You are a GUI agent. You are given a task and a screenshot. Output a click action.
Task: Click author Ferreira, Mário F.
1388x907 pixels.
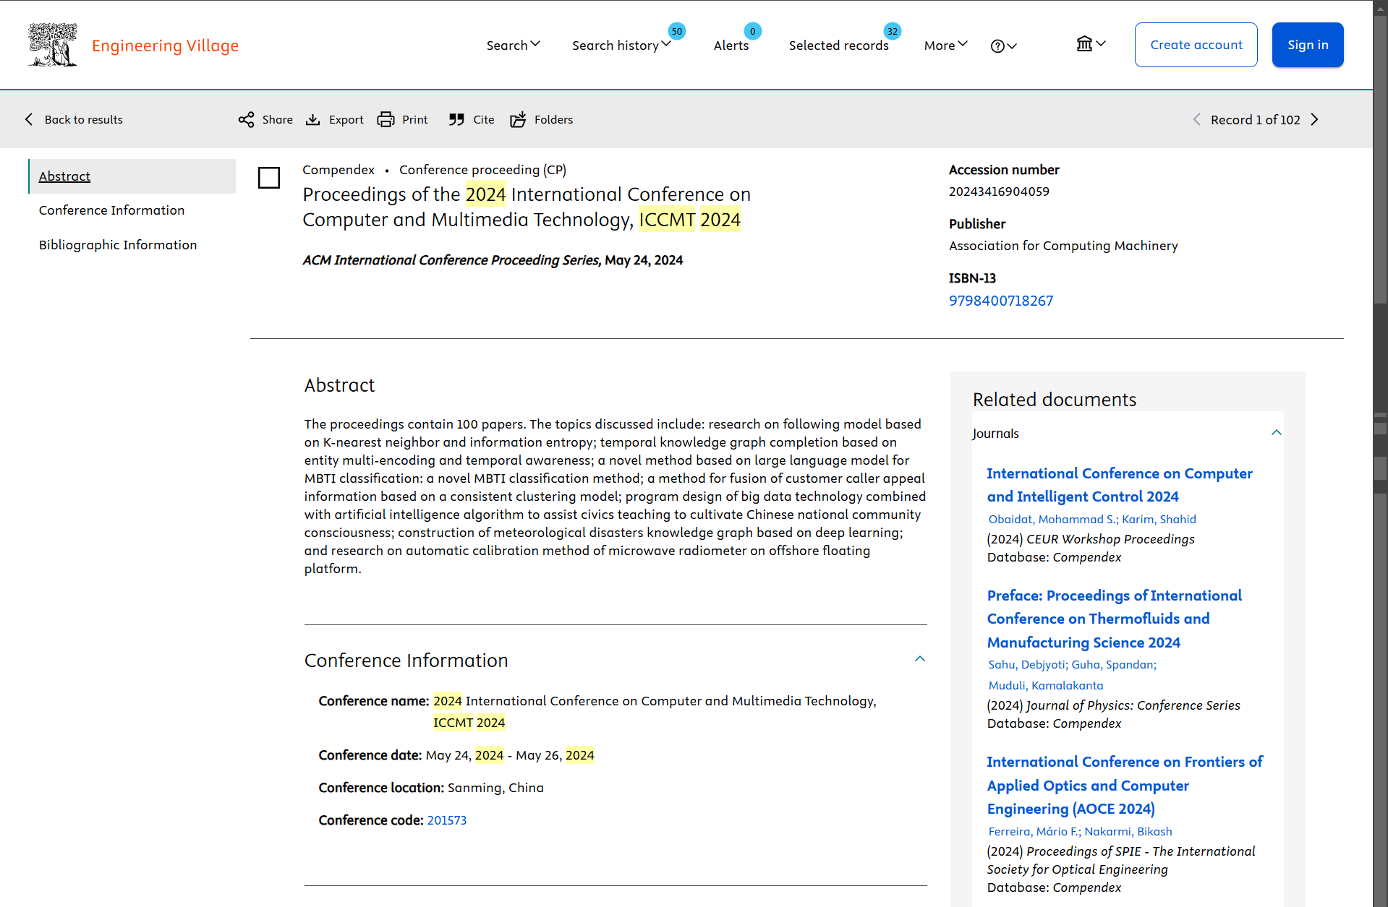coord(1034,832)
